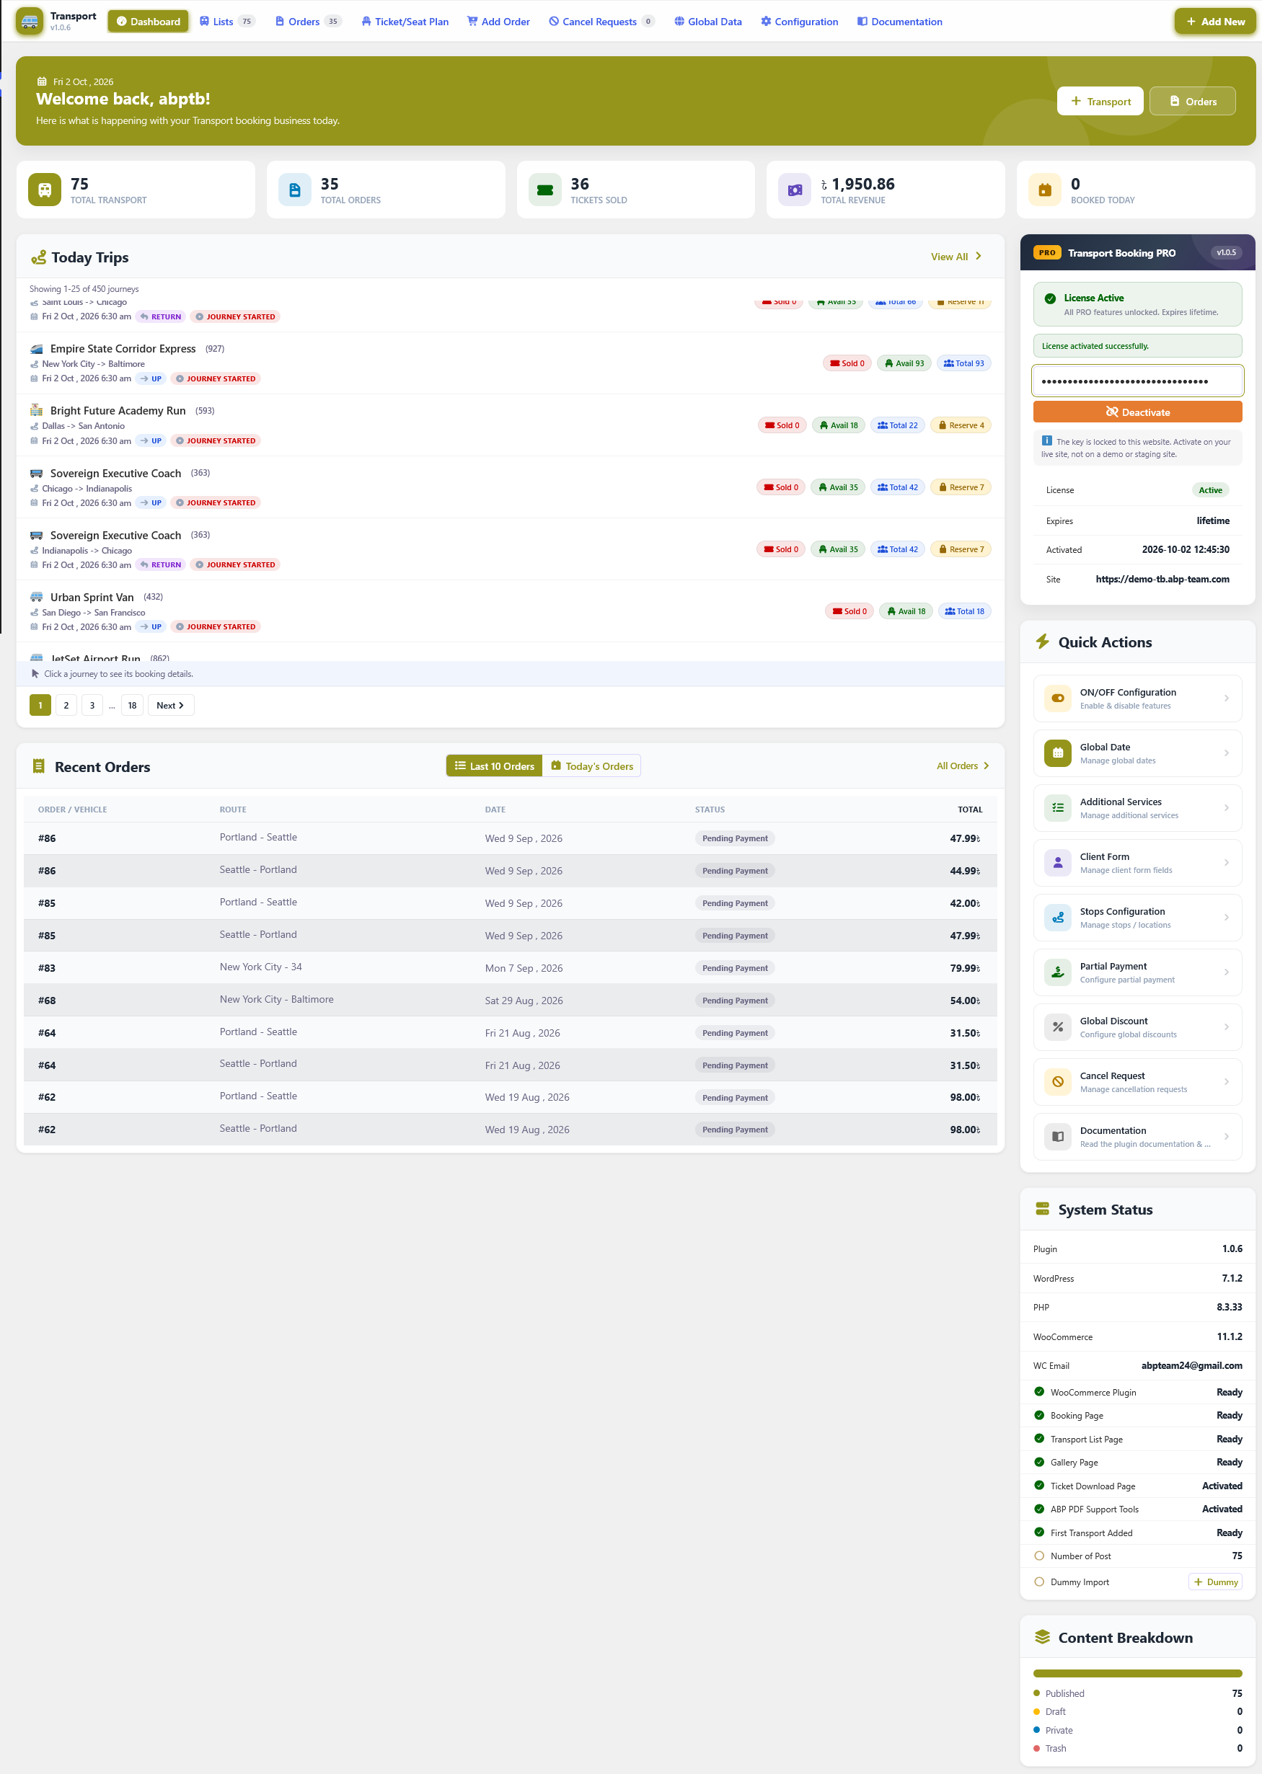Image resolution: width=1262 pixels, height=1774 pixels.
Task: Click the Global Date calendar icon
Action: pyautogui.click(x=1058, y=753)
